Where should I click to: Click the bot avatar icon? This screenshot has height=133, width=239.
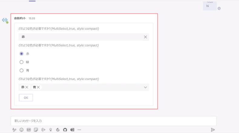pos(5,20)
